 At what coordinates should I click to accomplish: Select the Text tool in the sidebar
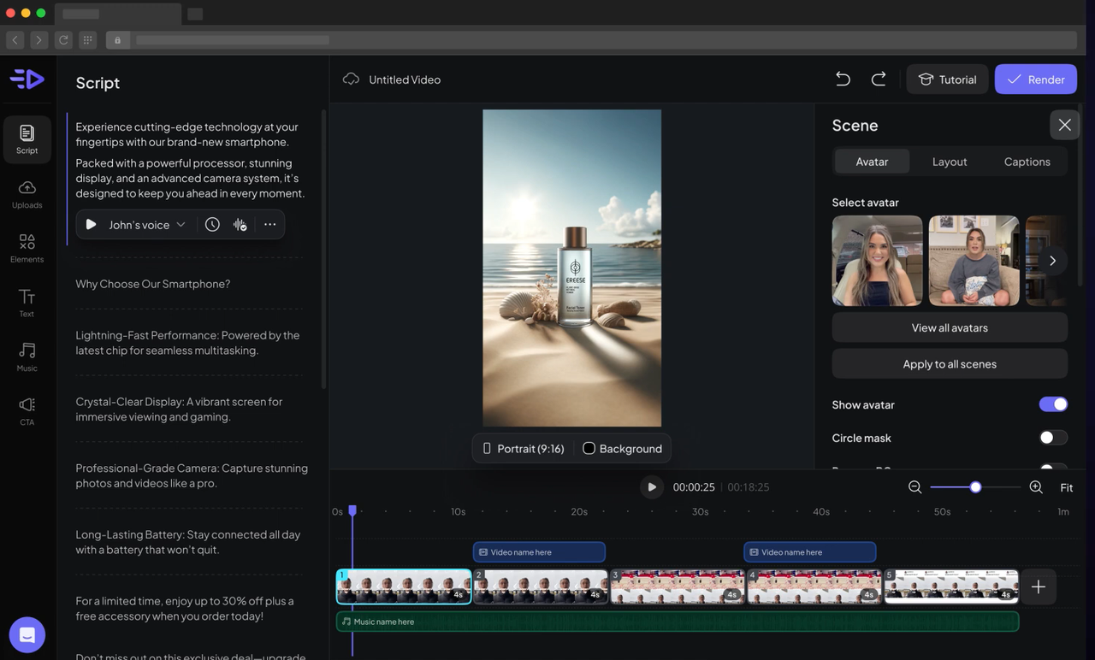(27, 301)
